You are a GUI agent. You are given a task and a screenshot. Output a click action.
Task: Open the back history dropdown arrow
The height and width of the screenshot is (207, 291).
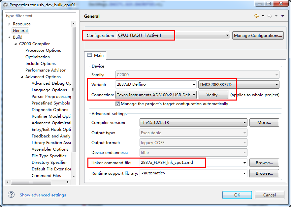(x=263, y=16)
